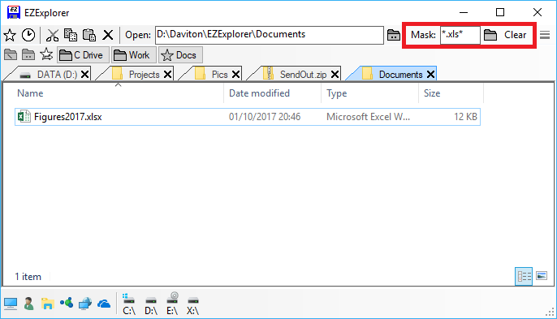Click the browse folder icon next to path
Image resolution: width=557 pixels, height=319 pixels.
[x=394, y=35]
